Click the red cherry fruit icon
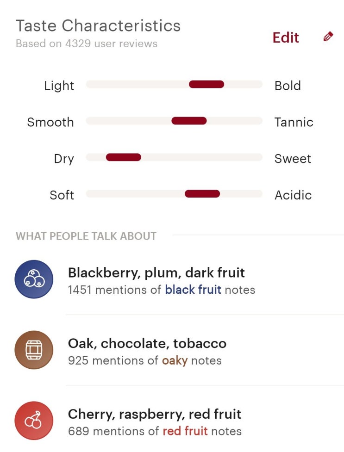The height and width of the screenshot is (452, 344). click(x=34, y=420)
